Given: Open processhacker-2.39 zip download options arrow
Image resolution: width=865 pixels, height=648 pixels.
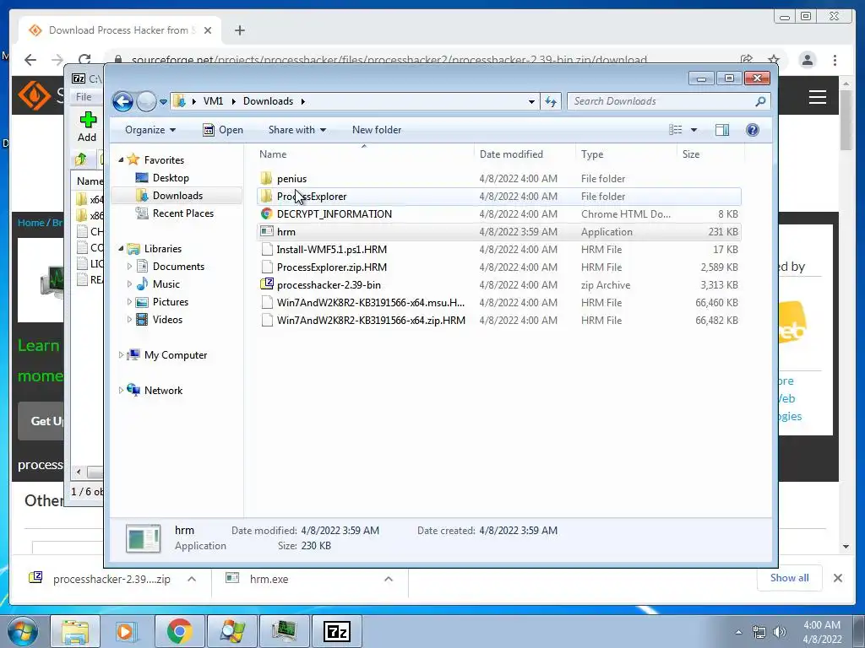Looking at the screenshot, I should [x=192, y=579].
